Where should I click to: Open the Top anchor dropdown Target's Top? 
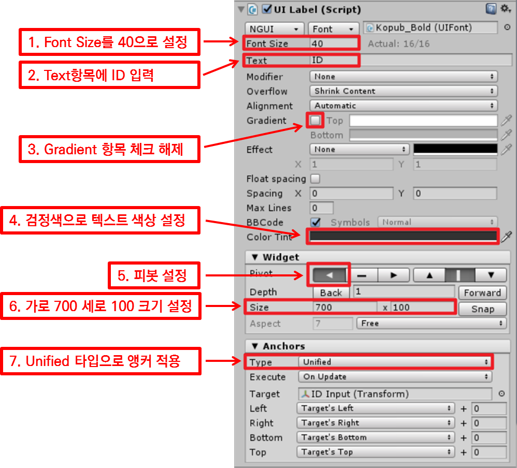coord(376,452)
